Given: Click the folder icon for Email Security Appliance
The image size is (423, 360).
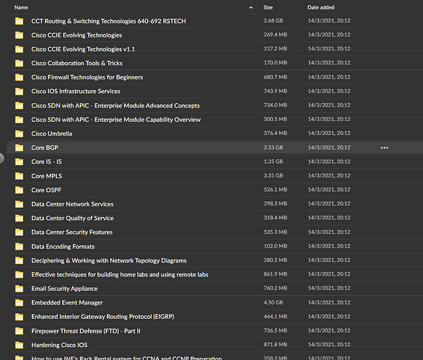Looking at the screenshot, I should click(x=19, y=289).
